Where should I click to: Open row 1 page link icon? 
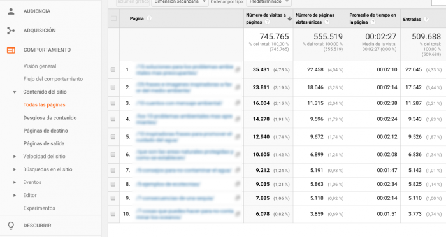coord(238,69)
